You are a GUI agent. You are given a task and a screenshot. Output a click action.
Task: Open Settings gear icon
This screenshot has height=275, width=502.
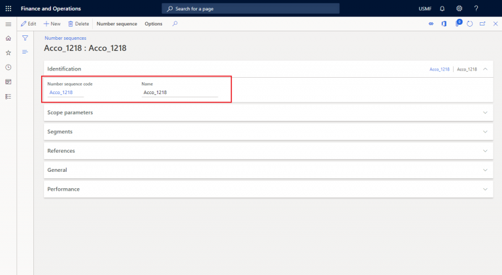459,8
